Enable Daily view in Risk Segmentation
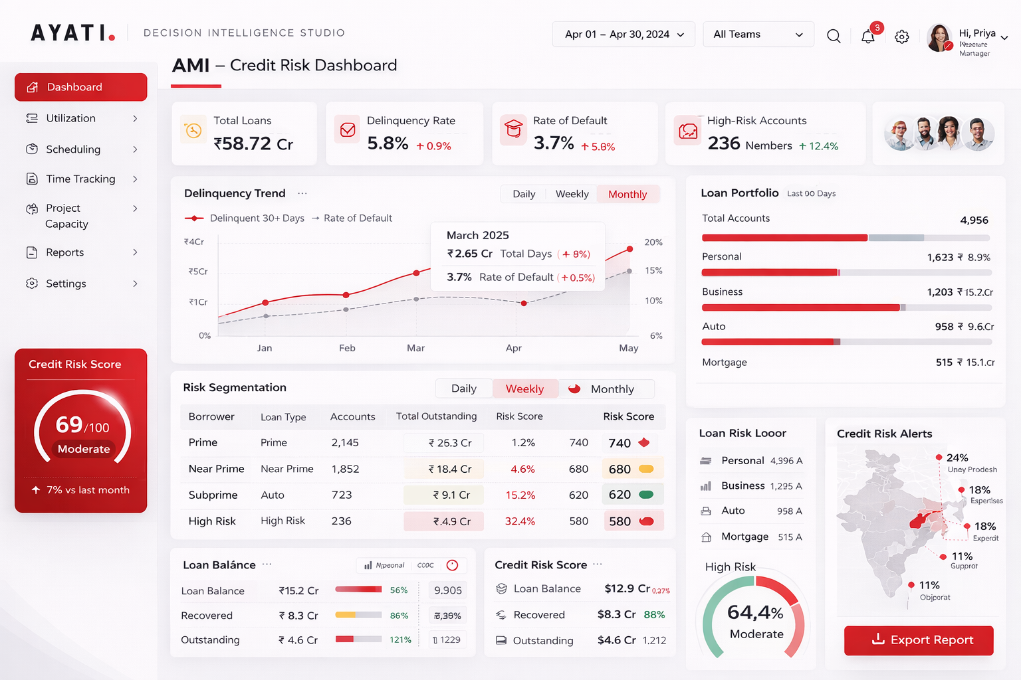Screen dimensions: 1021x680 pos(464,388)
